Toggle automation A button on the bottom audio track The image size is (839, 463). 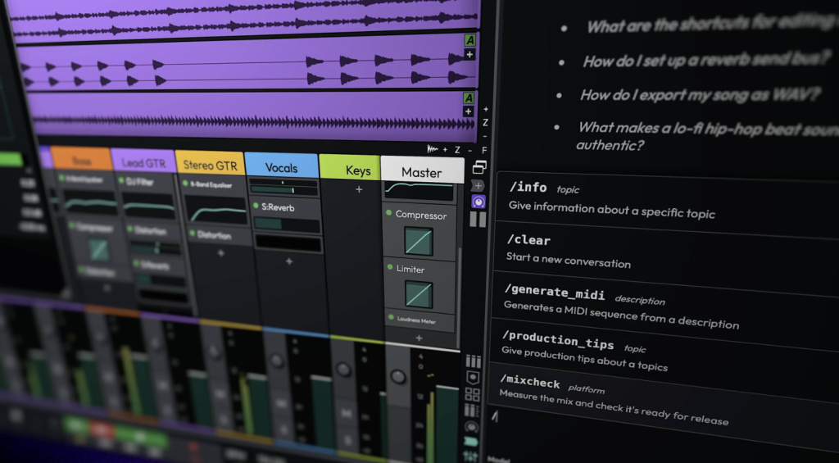coord(469,98)
